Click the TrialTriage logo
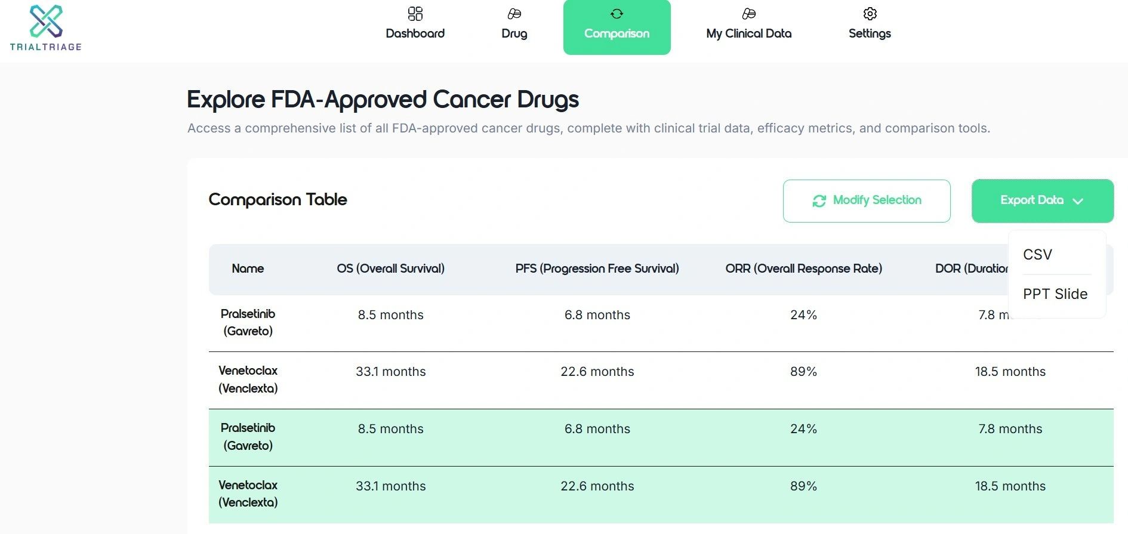The width and height of the screenshot is (1128, 534). coord(46,27)
